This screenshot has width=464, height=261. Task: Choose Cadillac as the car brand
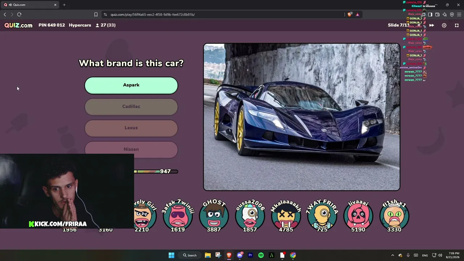[x=131, y=107]
